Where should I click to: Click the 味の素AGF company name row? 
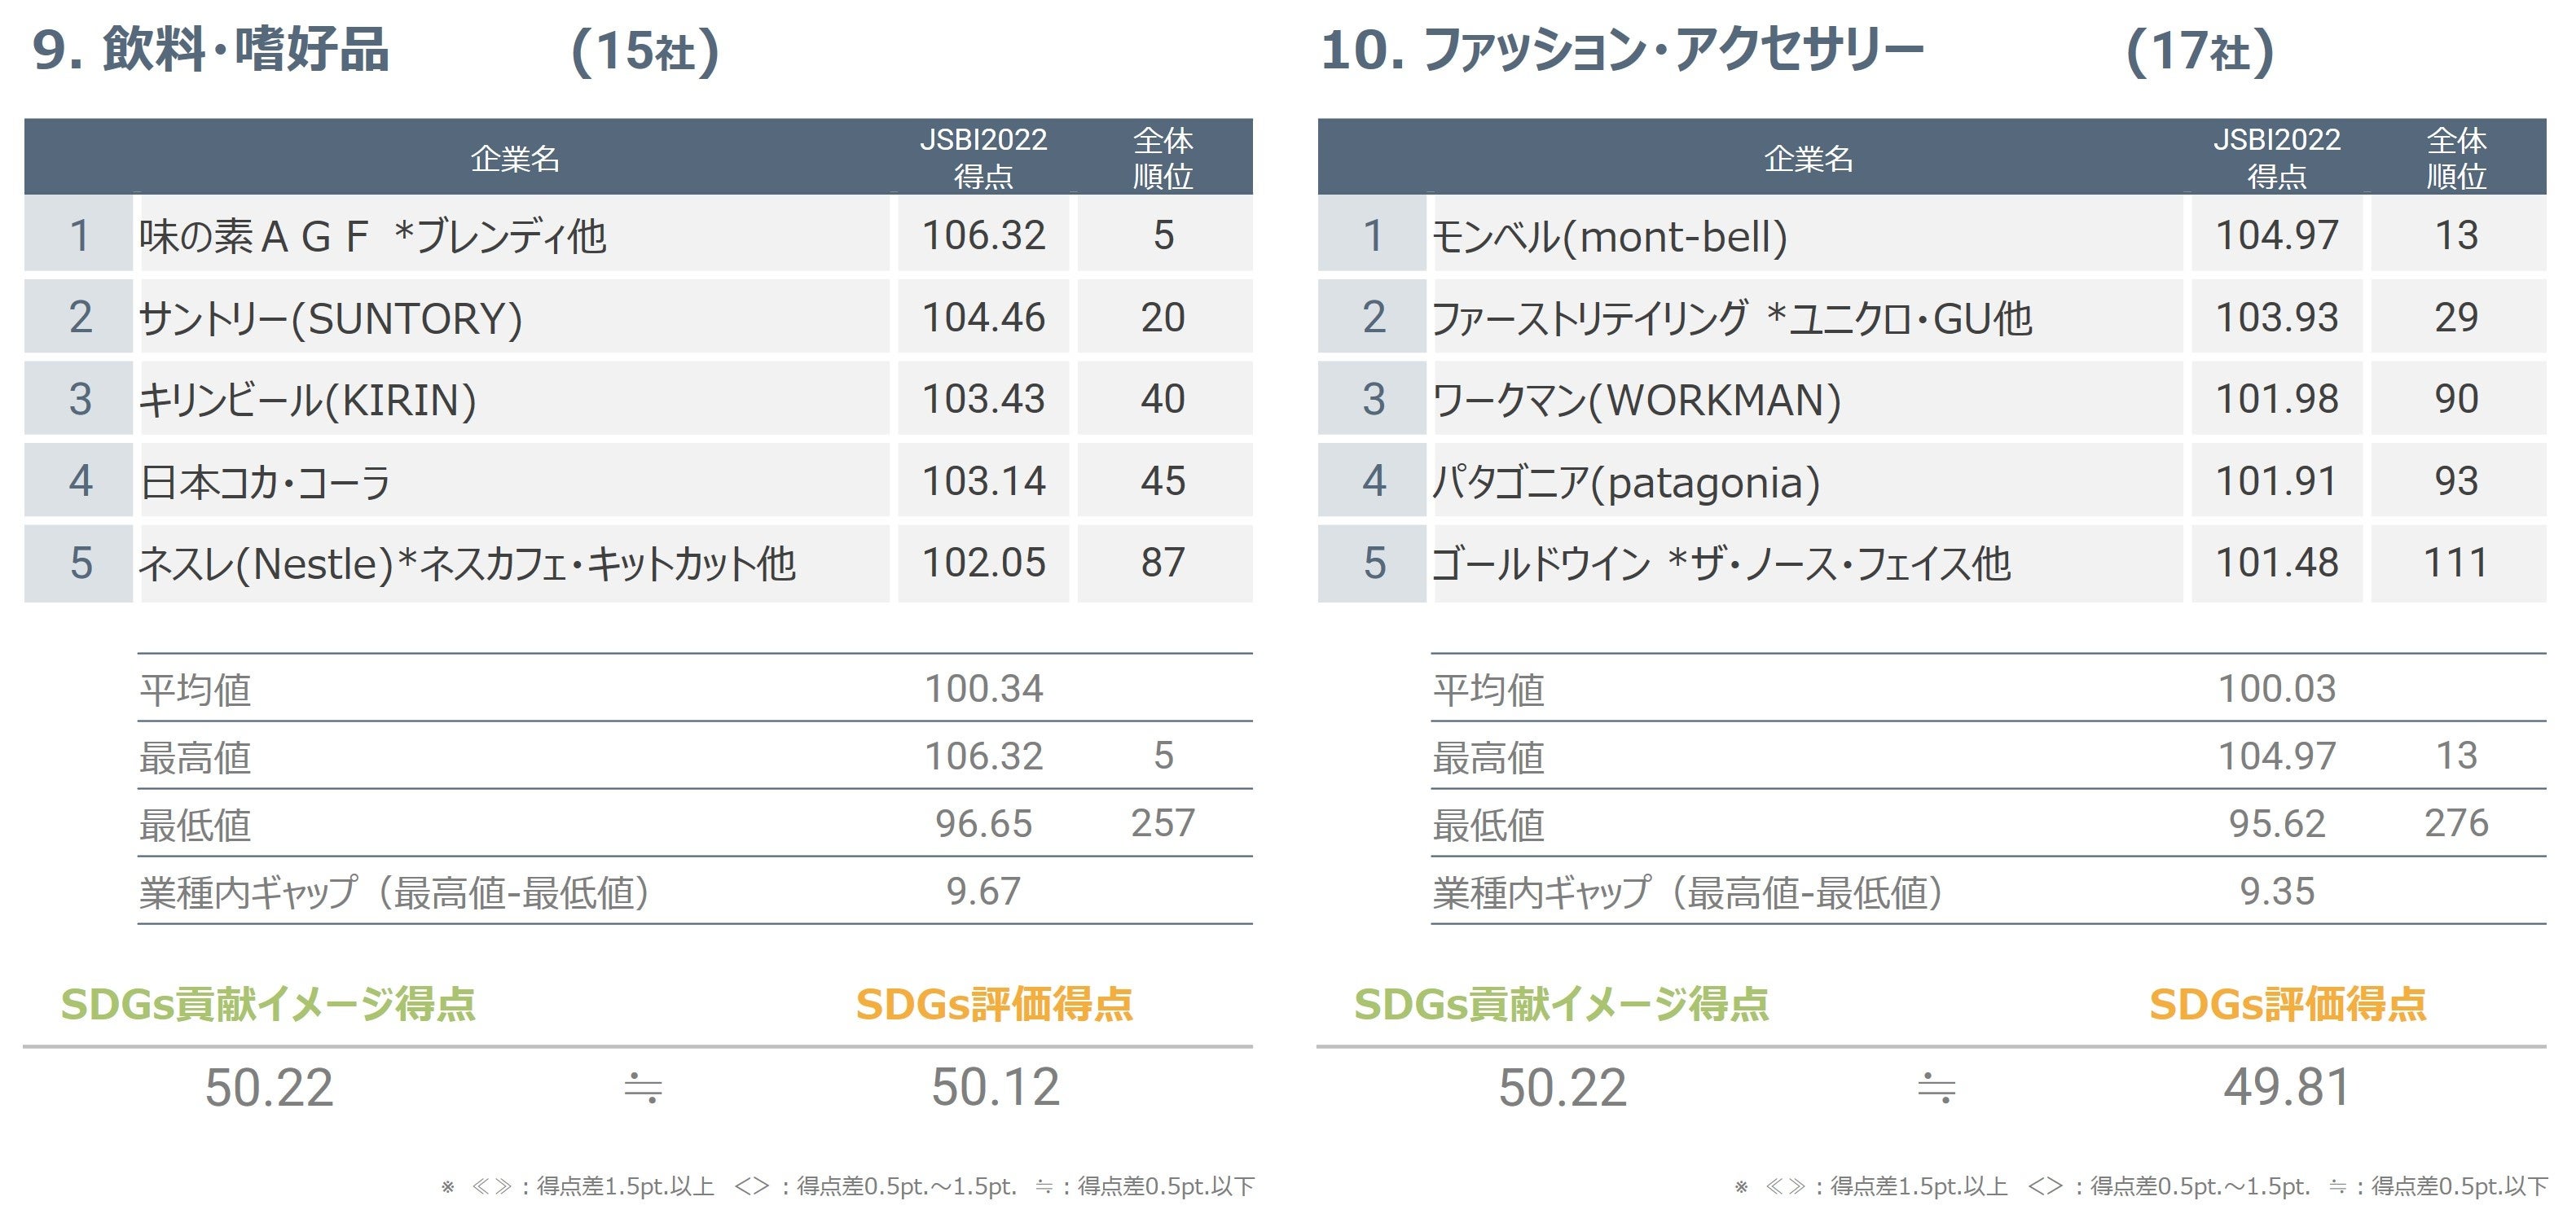[x=372, y=236]
